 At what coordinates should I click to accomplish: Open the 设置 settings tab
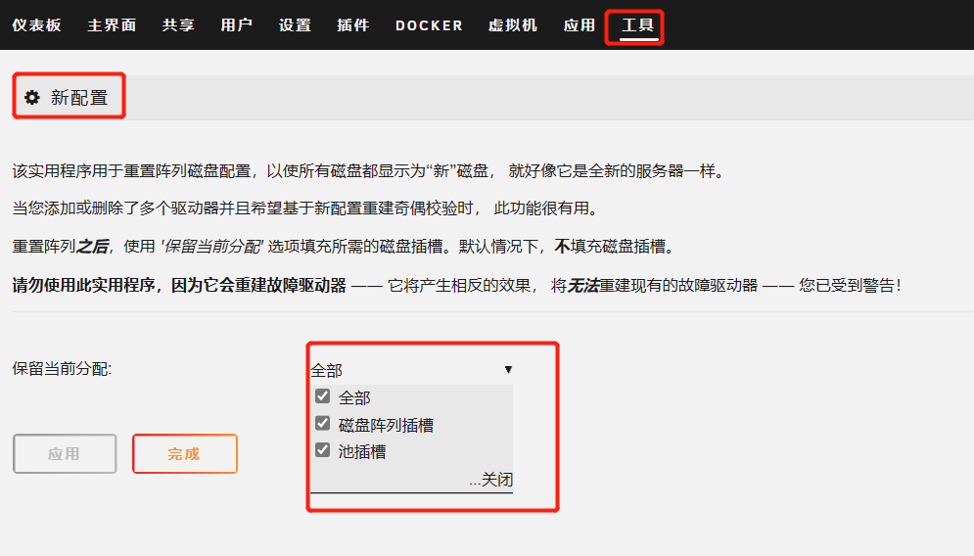pos(294,25)
